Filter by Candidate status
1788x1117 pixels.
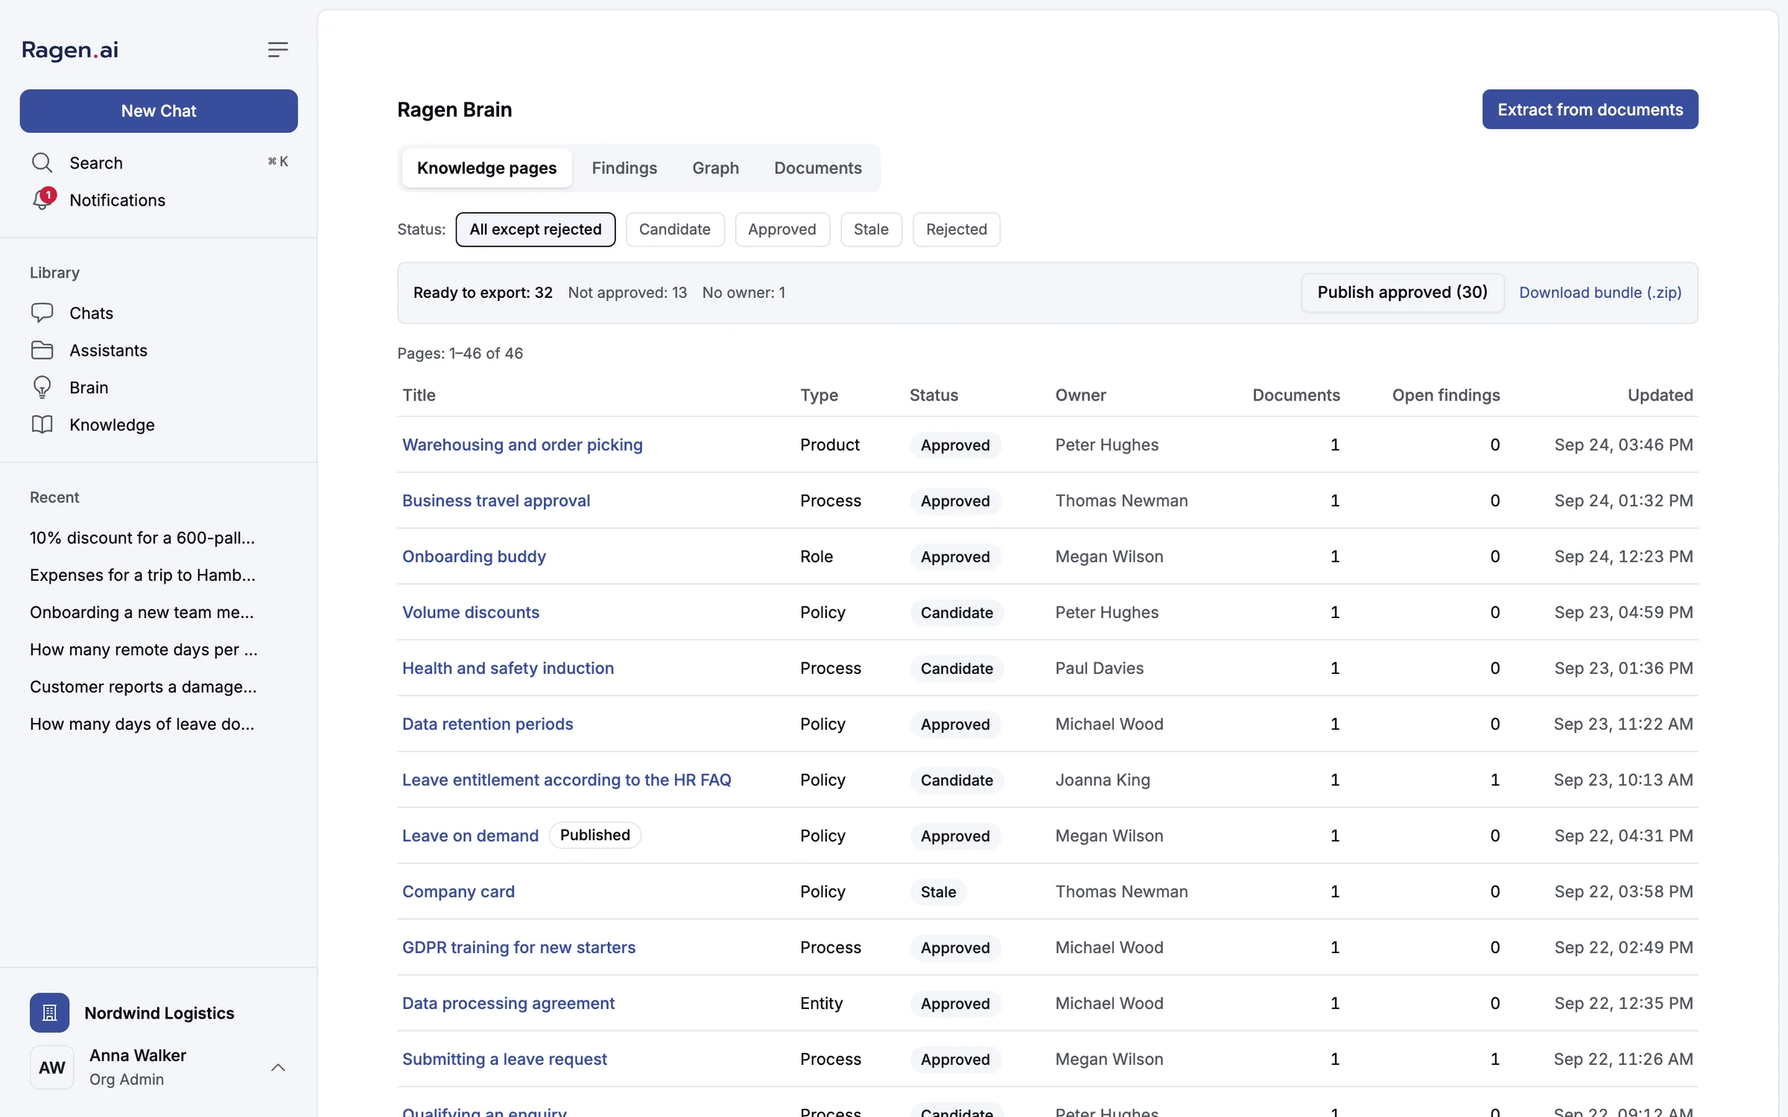(x=674, y=229)
